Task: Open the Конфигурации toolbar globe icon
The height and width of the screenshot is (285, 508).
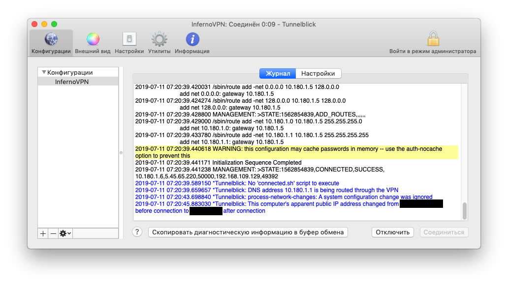Action: tap(51, 39)
